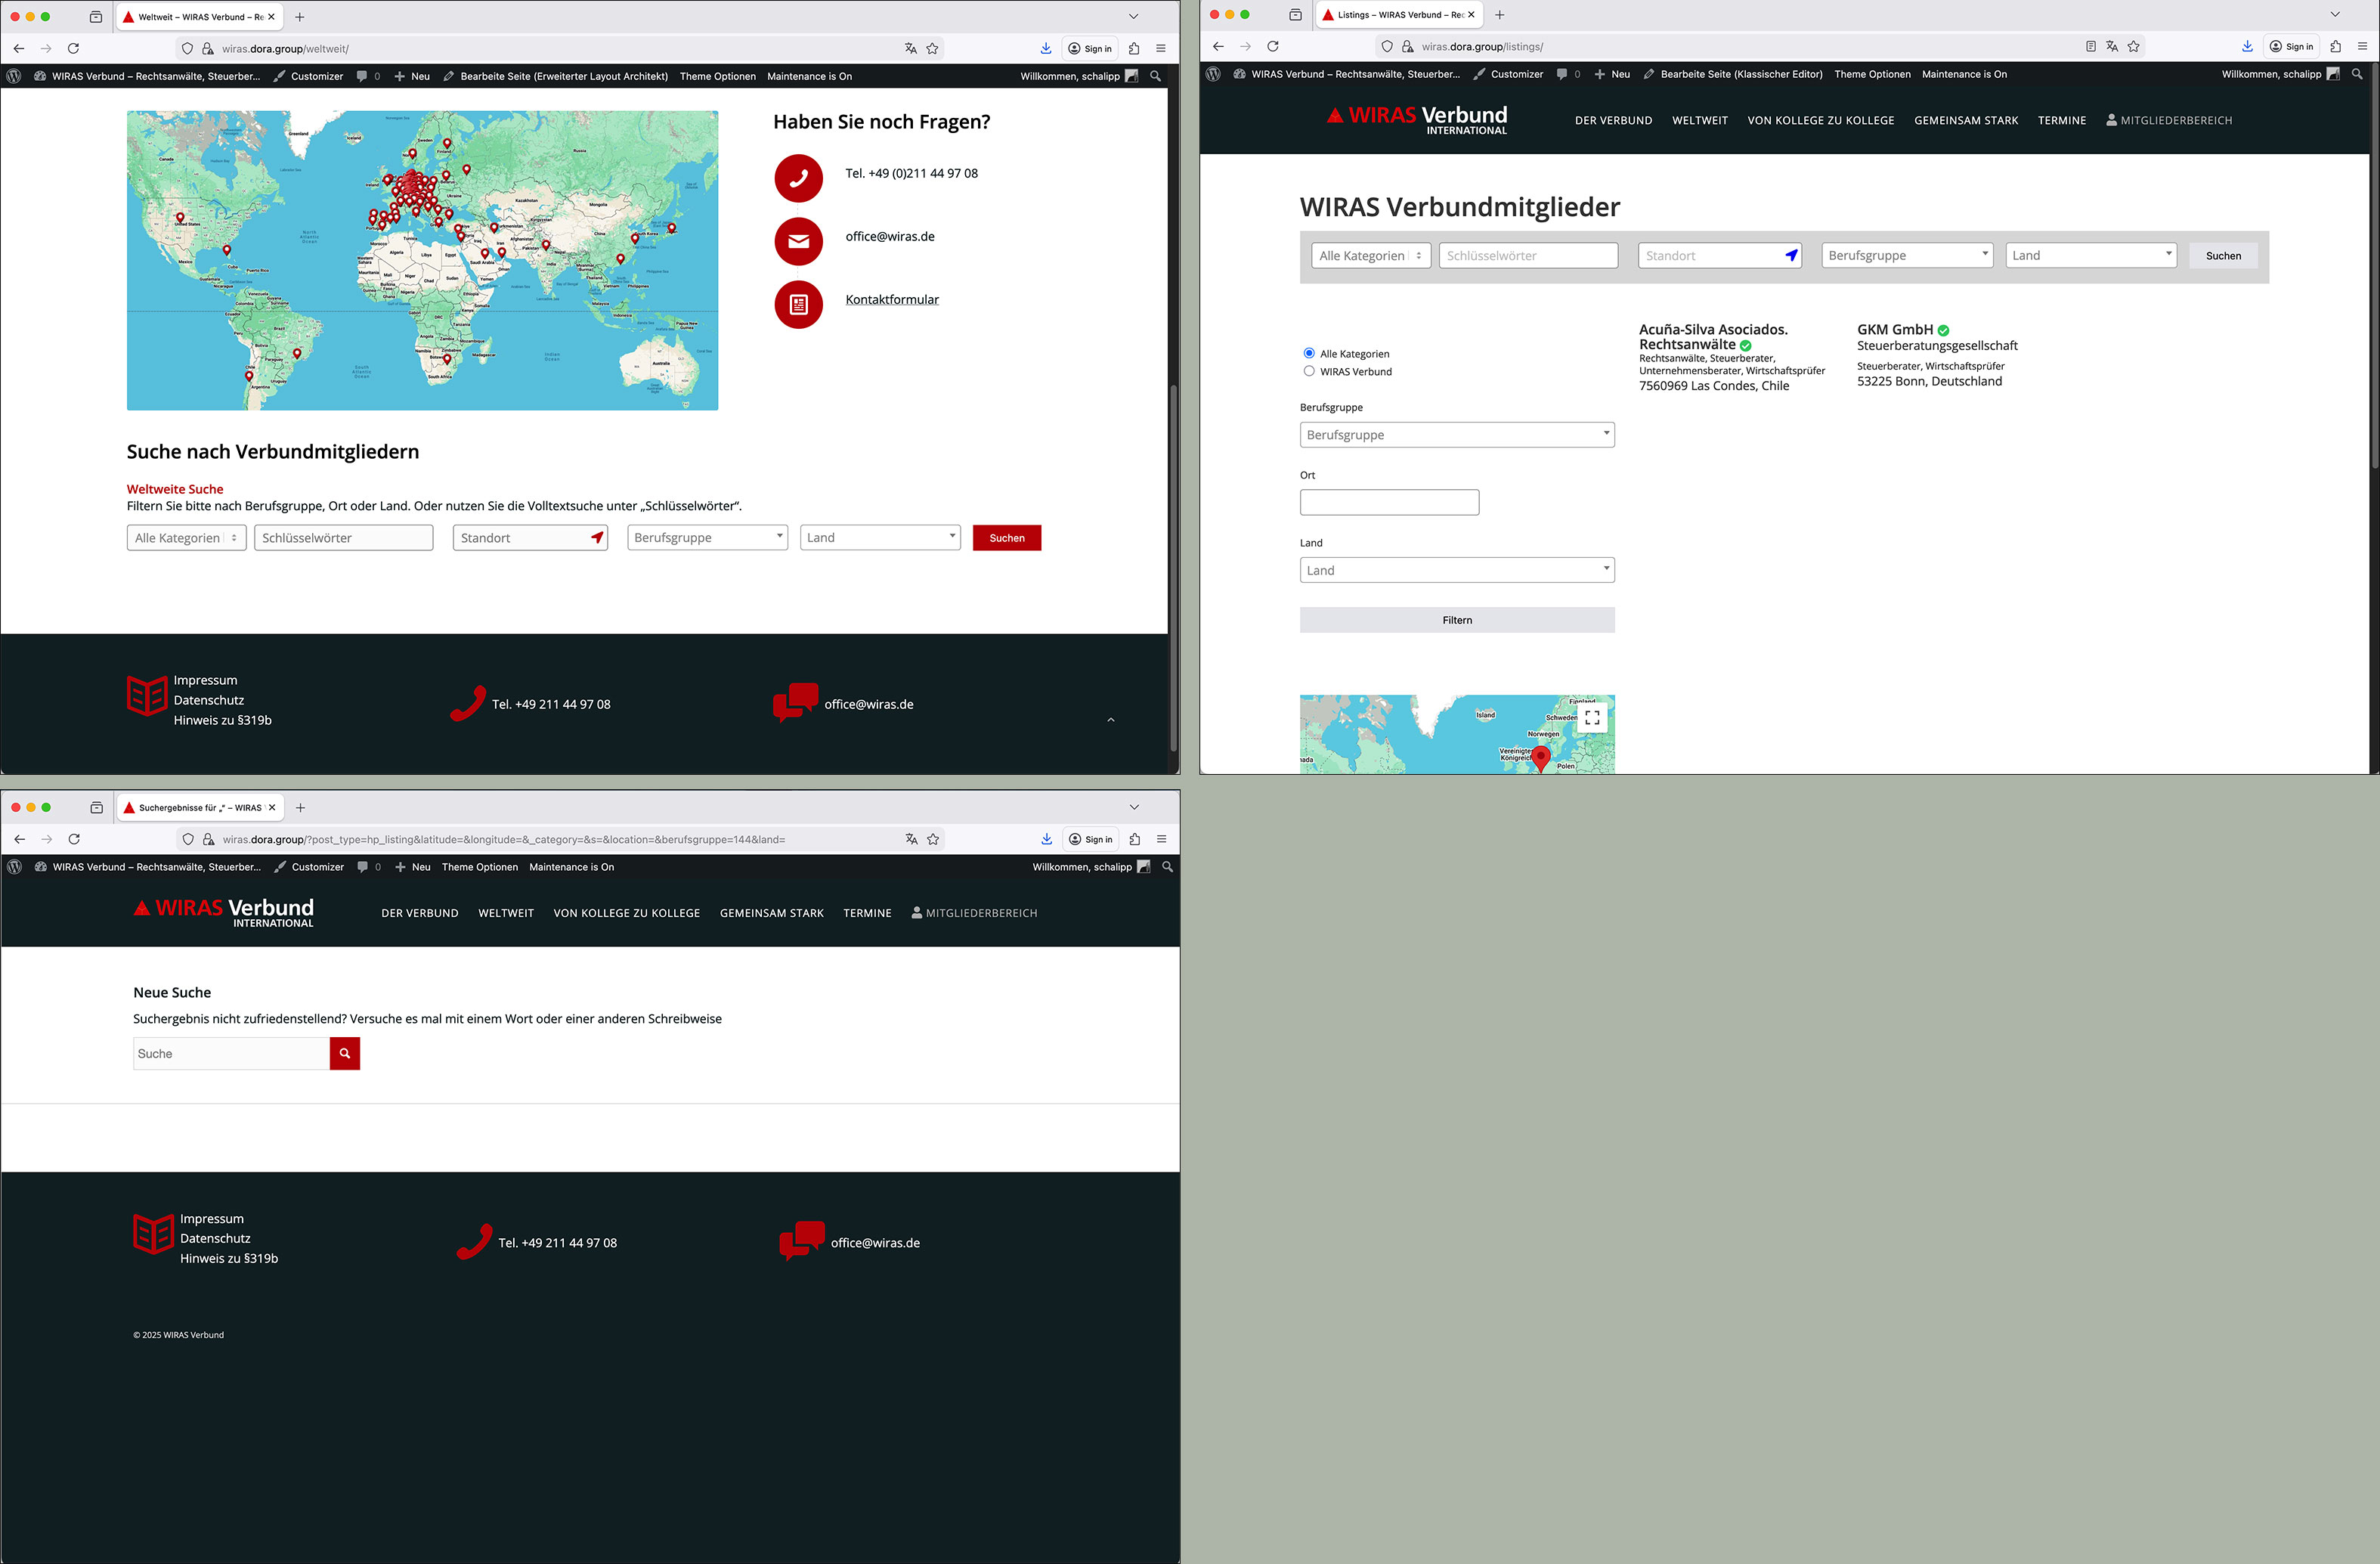Click the scroll-to-top chevron in the Weltweit footer
Viewport: 2380px width, 1564px height.
(x=1110, y=720)
